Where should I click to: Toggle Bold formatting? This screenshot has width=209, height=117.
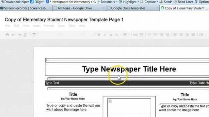point(99,35)
